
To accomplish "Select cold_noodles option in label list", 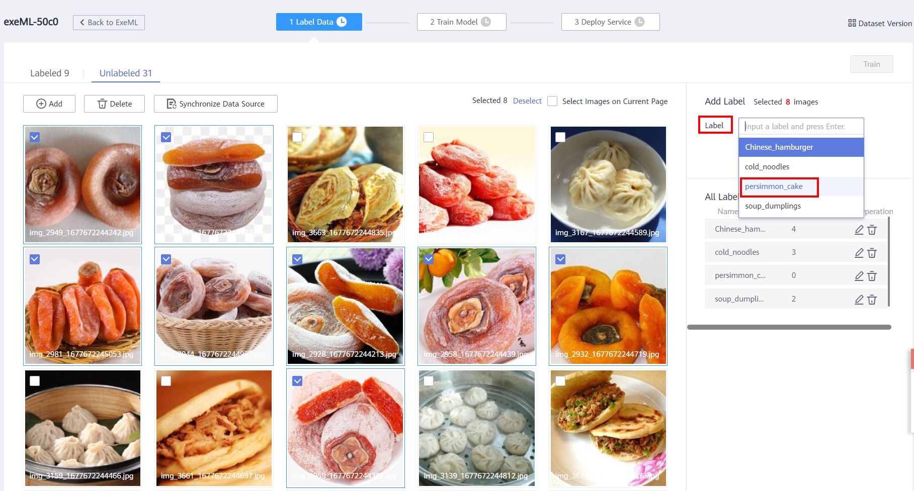I will 767,167.
